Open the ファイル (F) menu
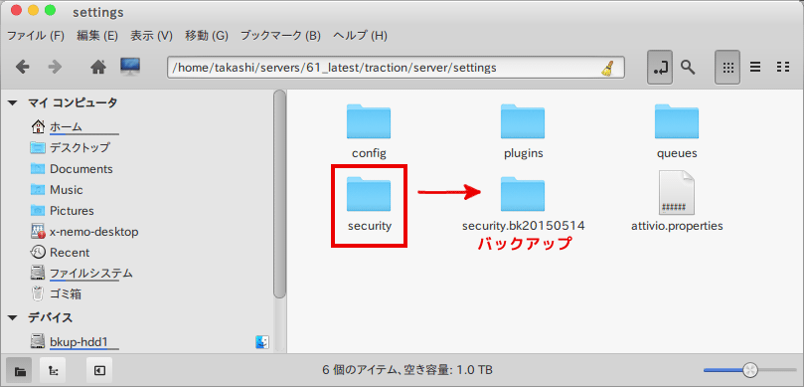Image resolution: width=804 pixels, height=387 pixels. 36,36
